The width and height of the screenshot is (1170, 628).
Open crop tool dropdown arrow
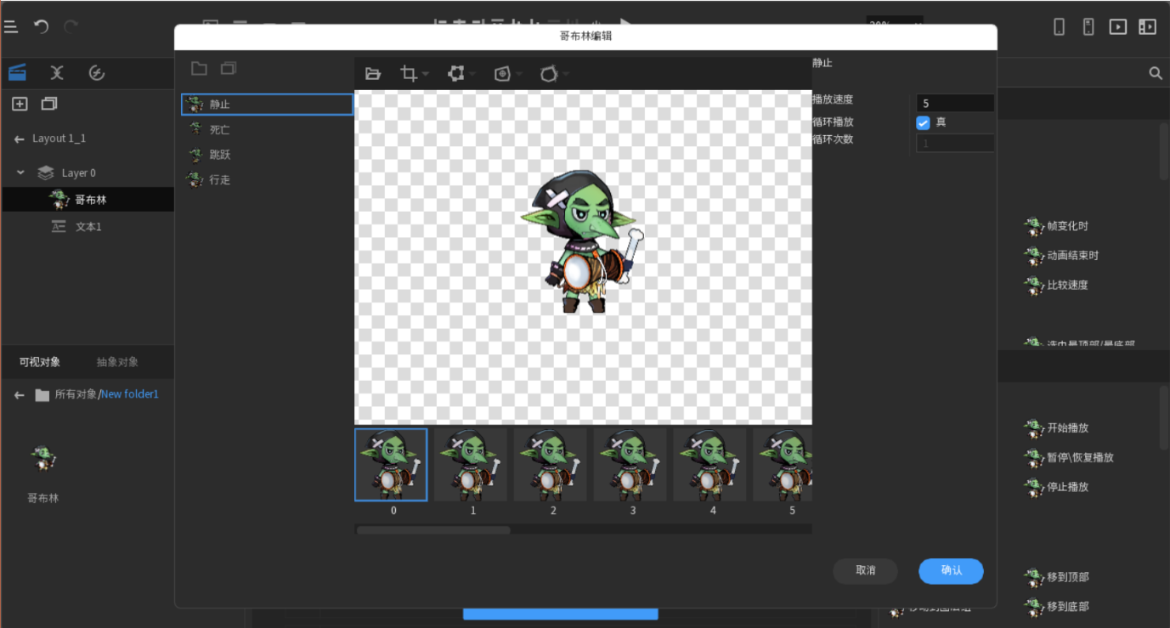426,75
